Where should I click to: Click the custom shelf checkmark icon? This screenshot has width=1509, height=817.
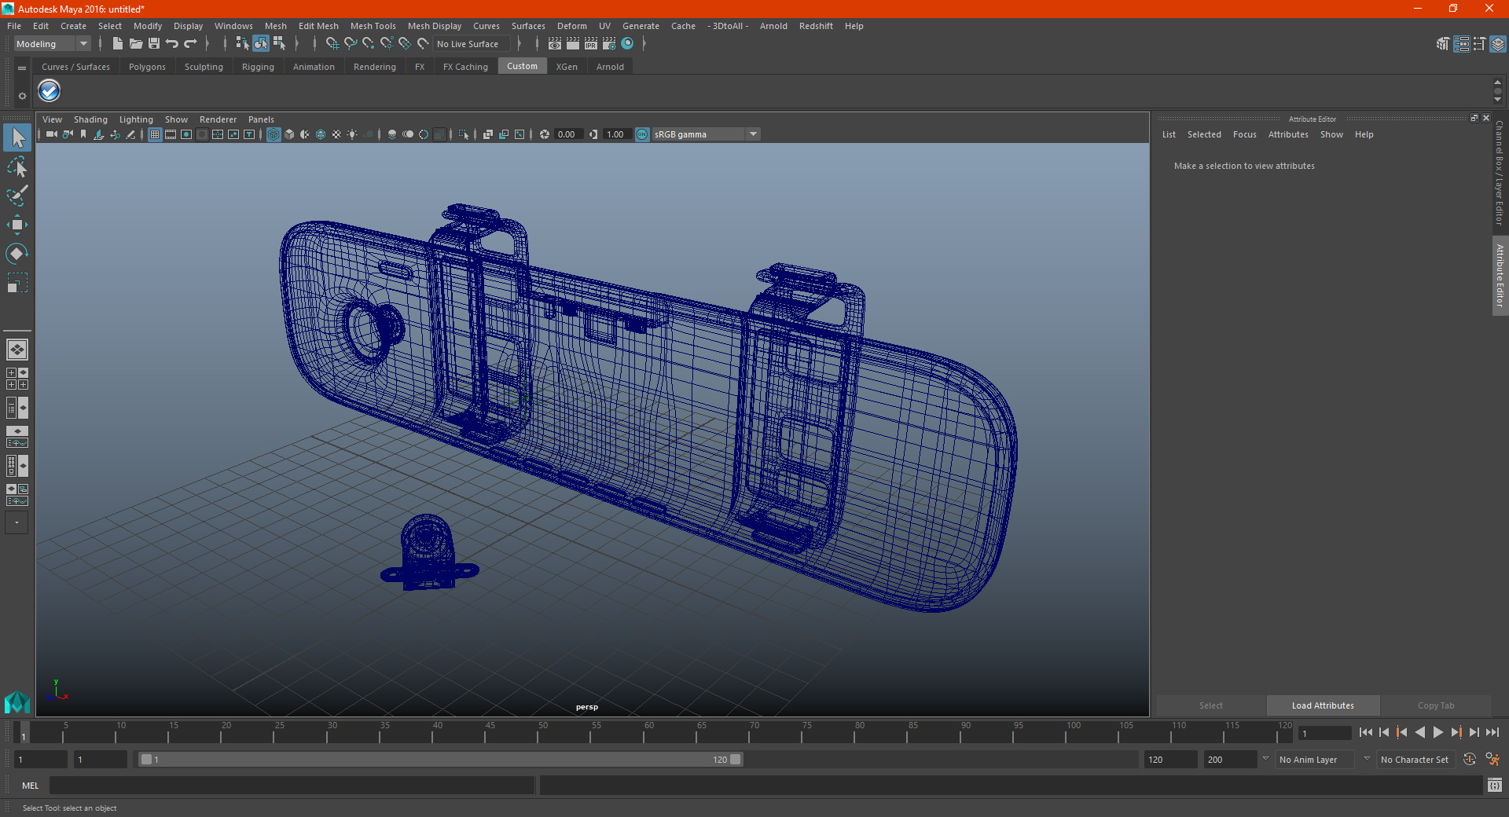50,91
